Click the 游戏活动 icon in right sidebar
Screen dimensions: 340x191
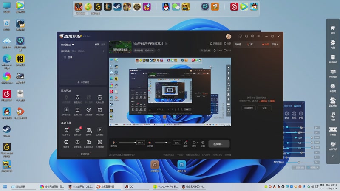333,59
